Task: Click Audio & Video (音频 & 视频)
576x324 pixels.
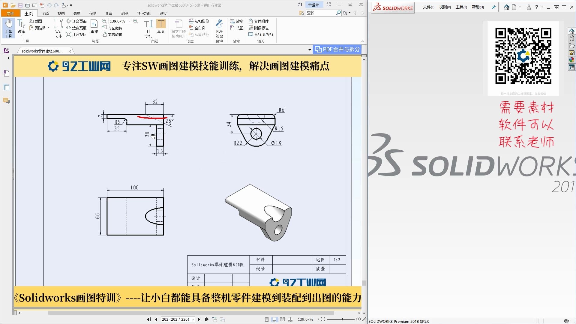Action: pos(261,34)
